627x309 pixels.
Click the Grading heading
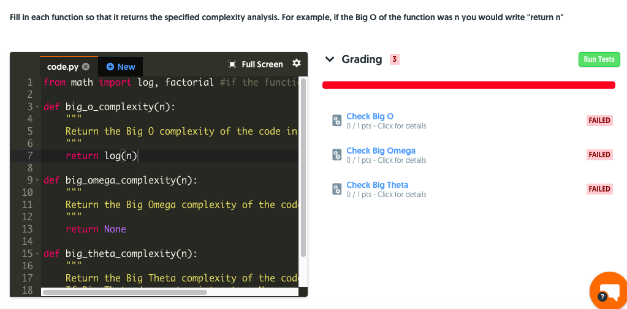click(x=362, y=59)
